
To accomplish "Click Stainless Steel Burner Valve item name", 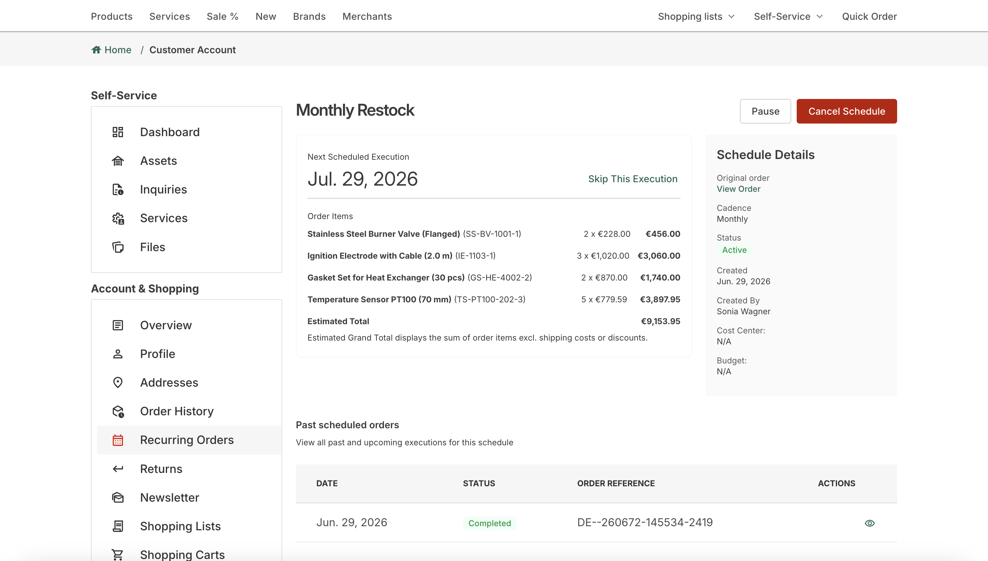I will 383,234.
